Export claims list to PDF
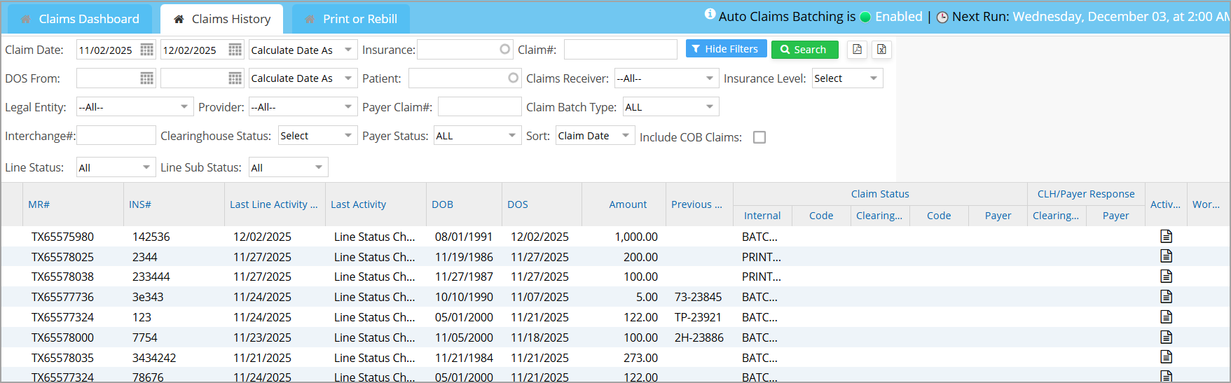The image size is (1231, 383). click(857, 50)
